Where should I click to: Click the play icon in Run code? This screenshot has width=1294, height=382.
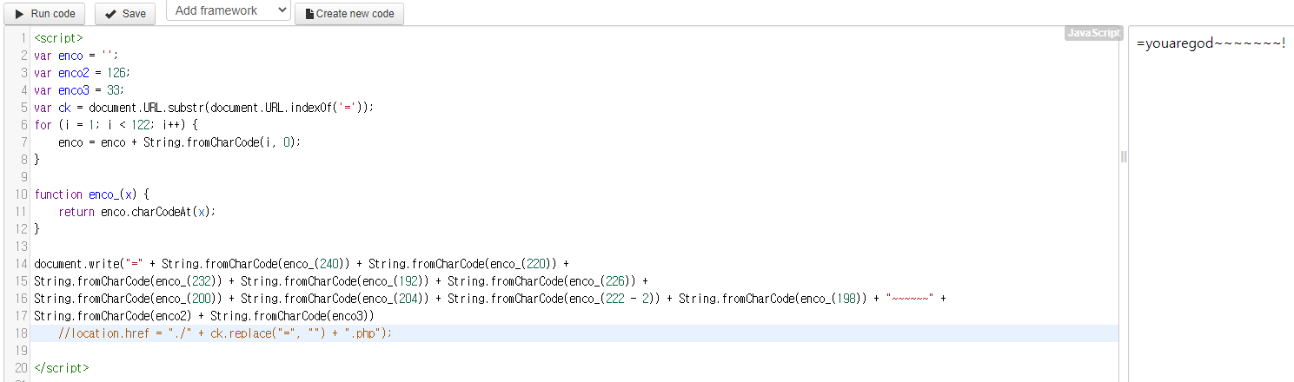point(19,14)
